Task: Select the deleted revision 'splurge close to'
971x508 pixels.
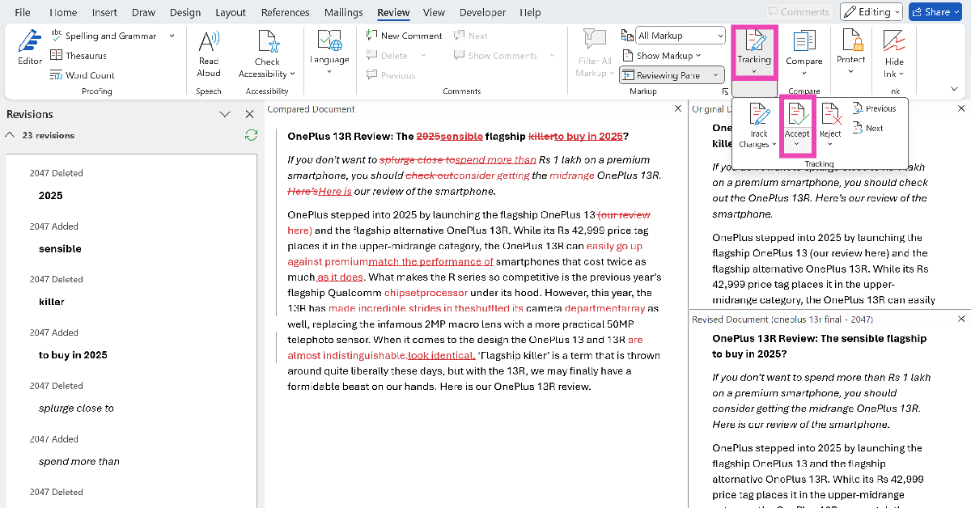Action: 76,409
